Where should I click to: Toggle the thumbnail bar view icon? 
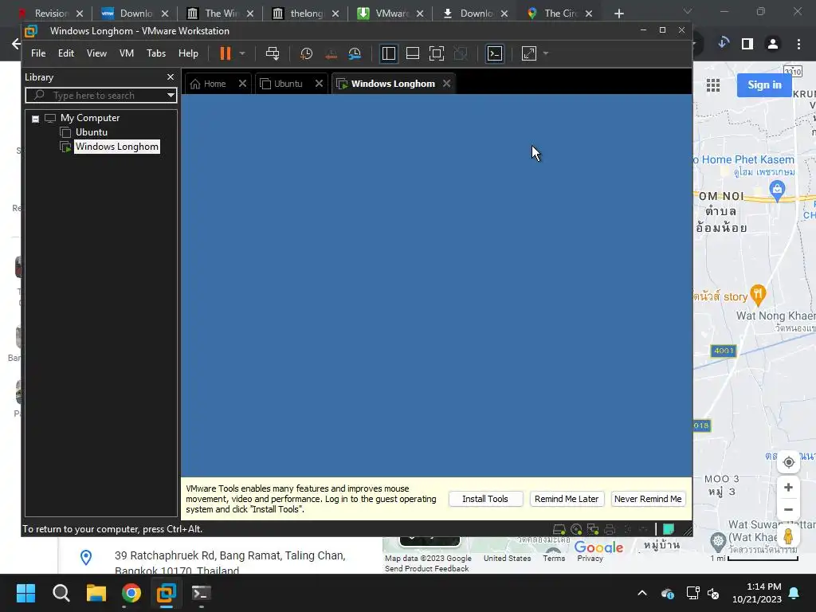click(413, 53)
